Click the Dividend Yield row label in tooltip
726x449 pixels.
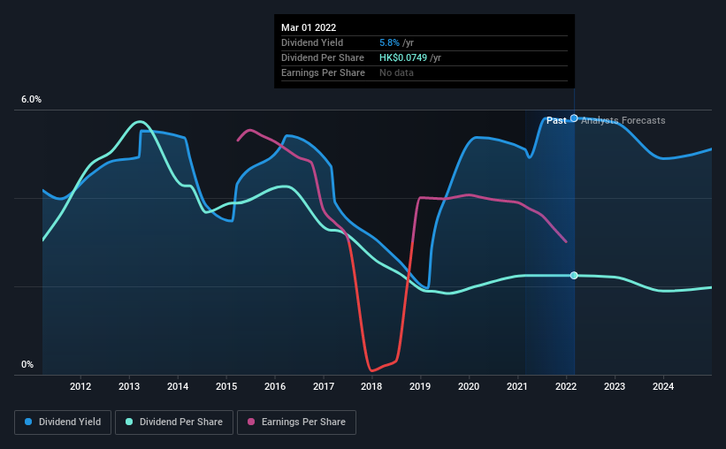pos(312,42)
